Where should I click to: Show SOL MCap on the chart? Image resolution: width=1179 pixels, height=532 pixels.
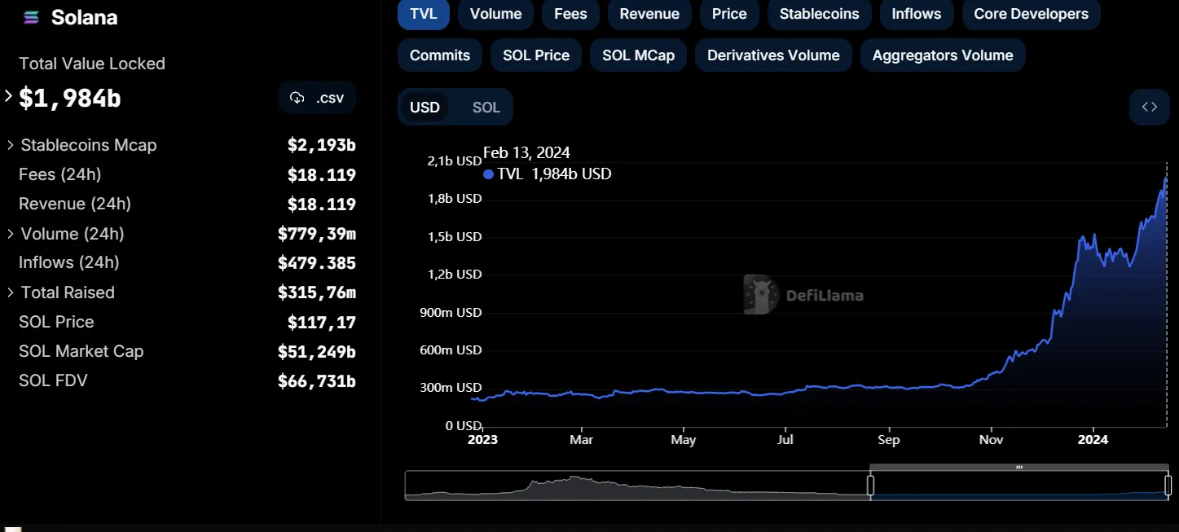coord(638,55)
